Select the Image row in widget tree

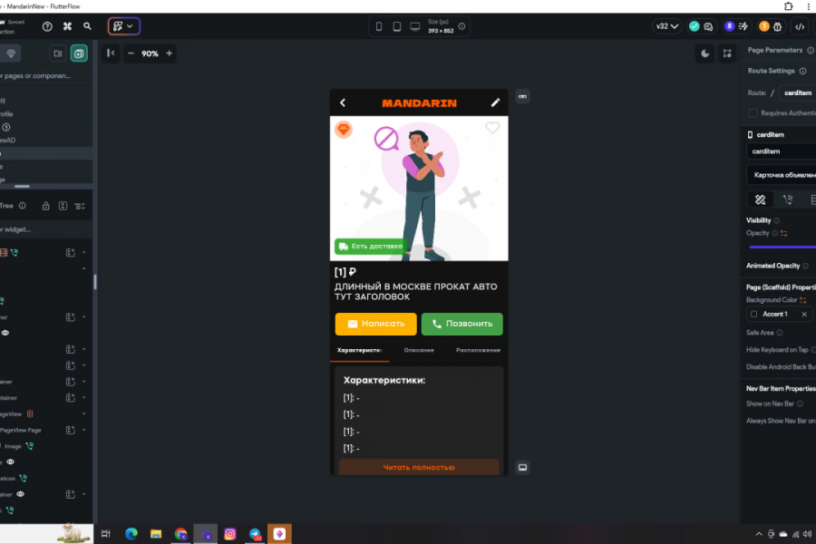(x=44, y=446)
